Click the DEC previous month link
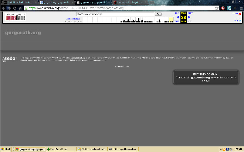244x152 pixels. point(177,13)
